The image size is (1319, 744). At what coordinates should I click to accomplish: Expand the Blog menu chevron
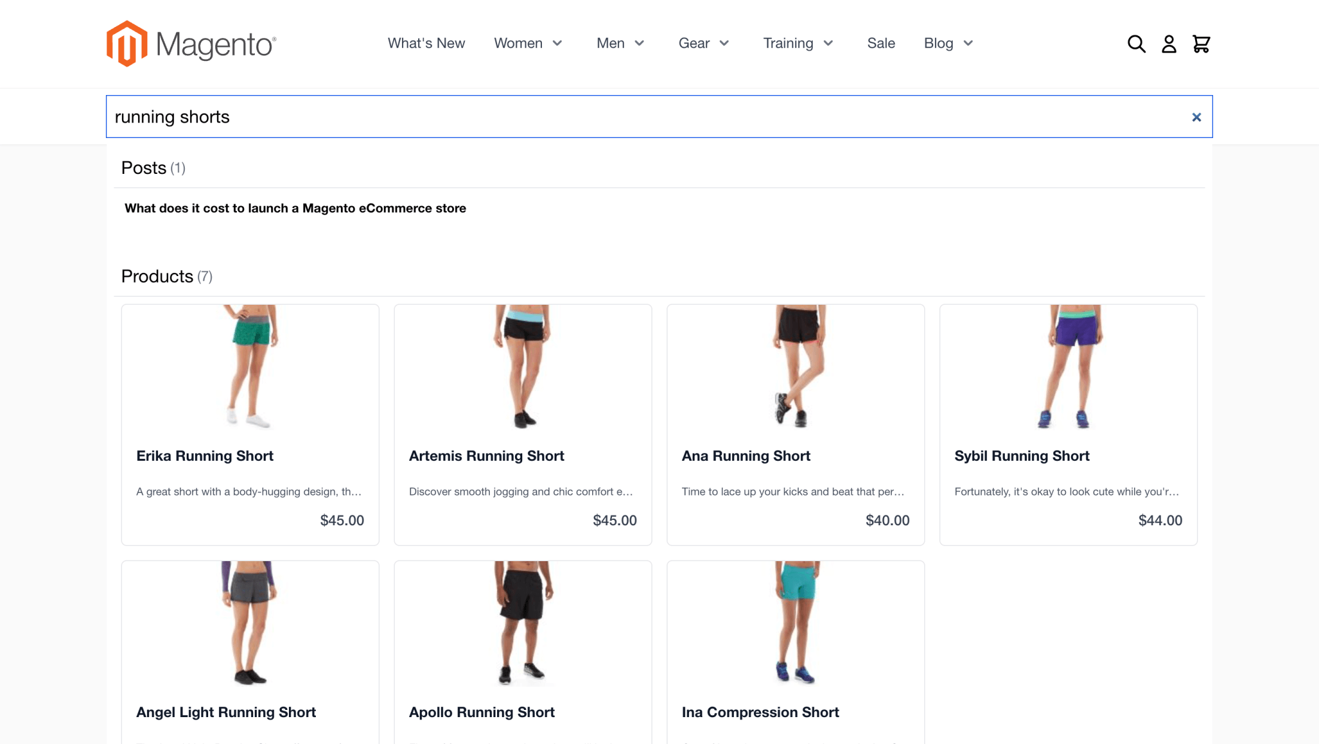pos(968,43)
